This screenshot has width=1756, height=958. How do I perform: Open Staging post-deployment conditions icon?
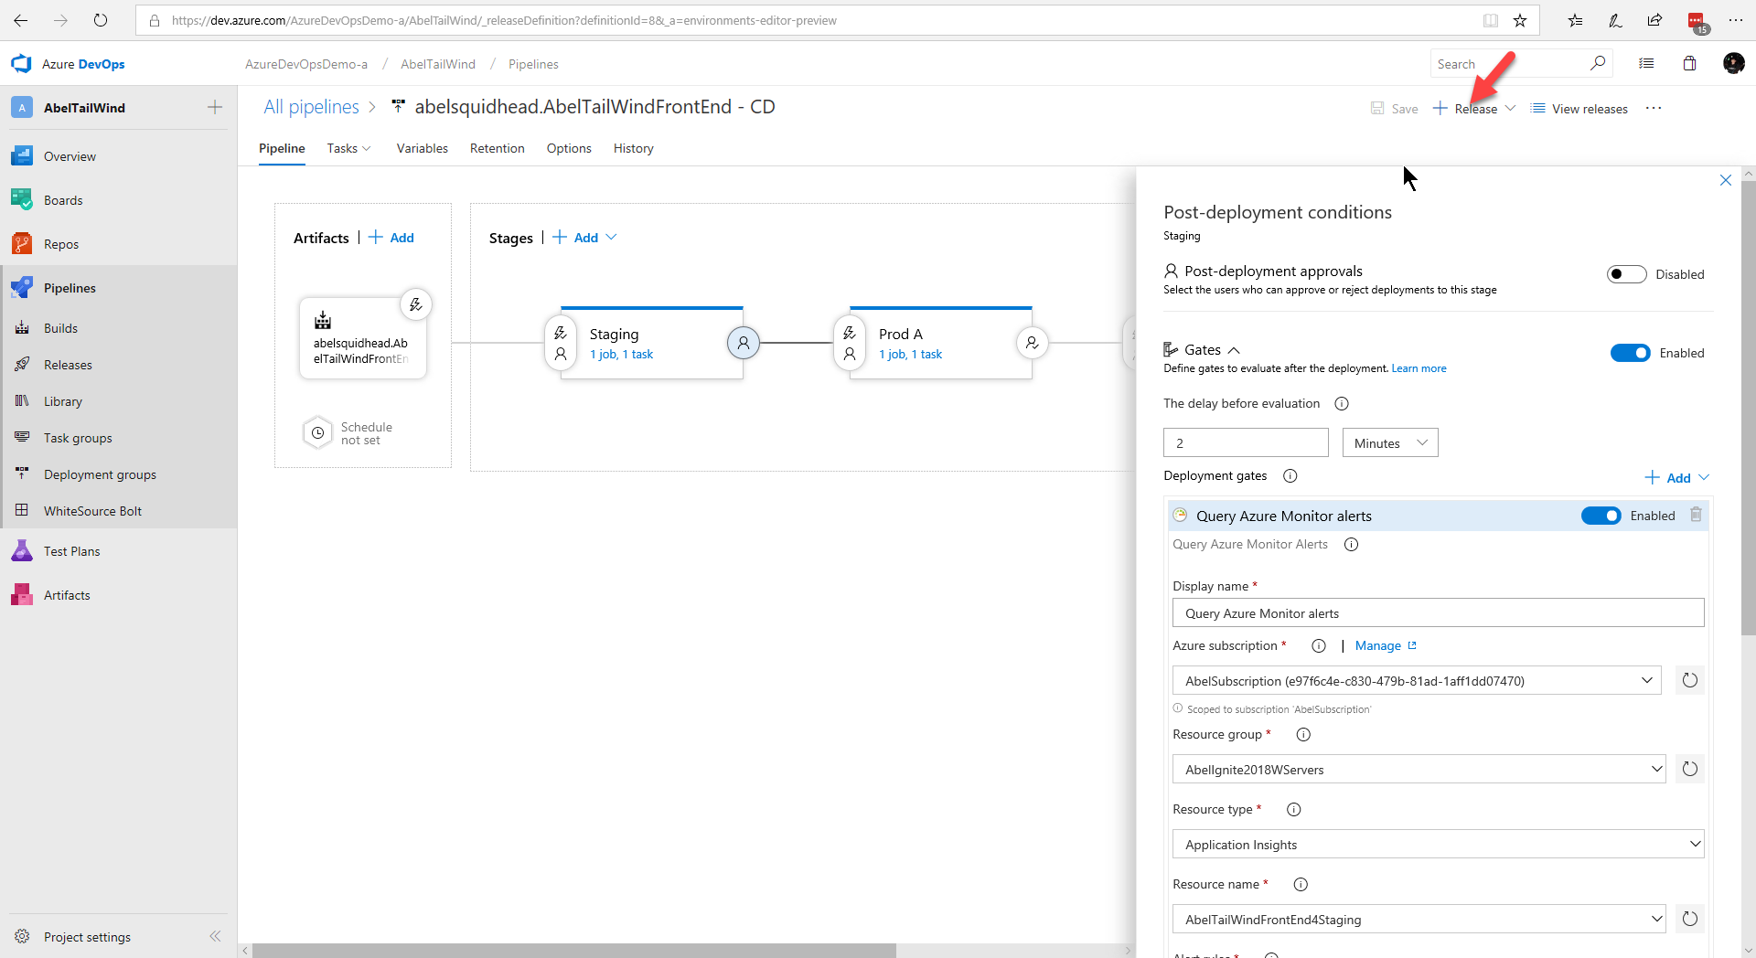click(x=744, y=343)
